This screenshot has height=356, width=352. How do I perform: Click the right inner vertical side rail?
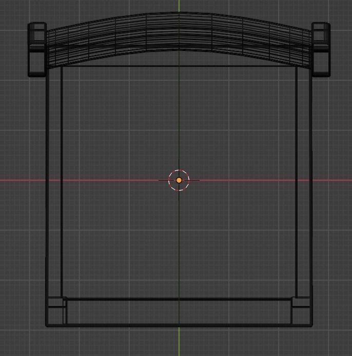(297, 182)
